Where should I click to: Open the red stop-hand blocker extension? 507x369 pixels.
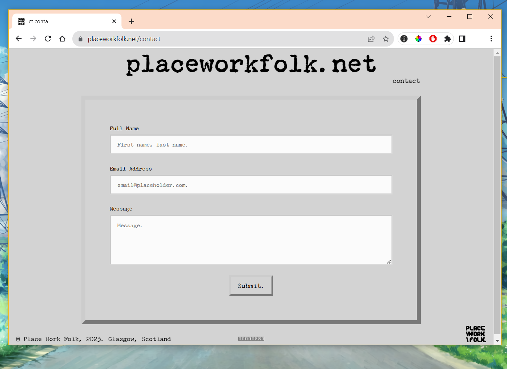433,39
